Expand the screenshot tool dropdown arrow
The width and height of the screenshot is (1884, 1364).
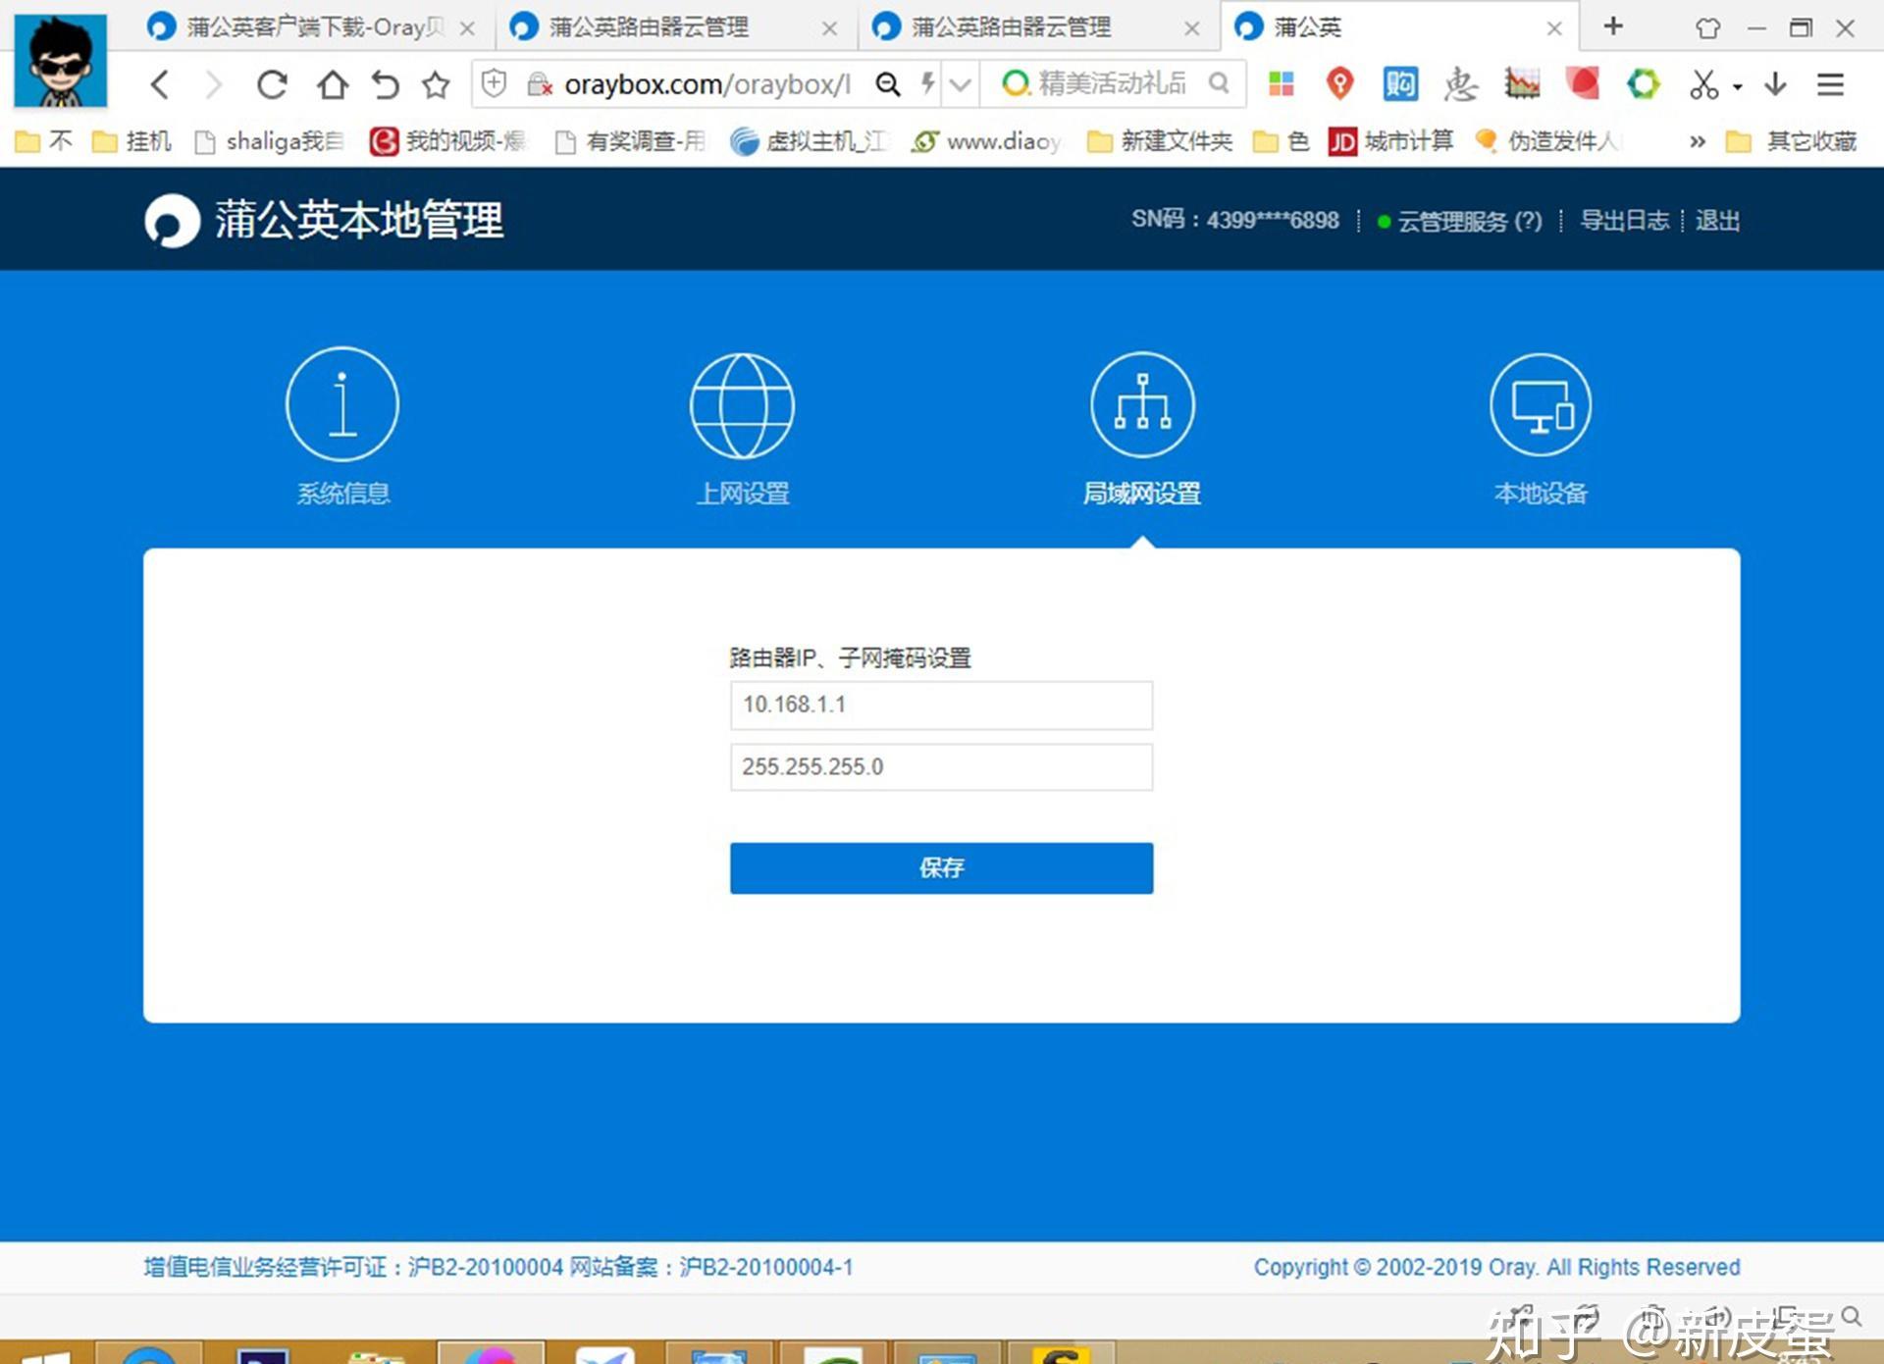click(1738, 86)
